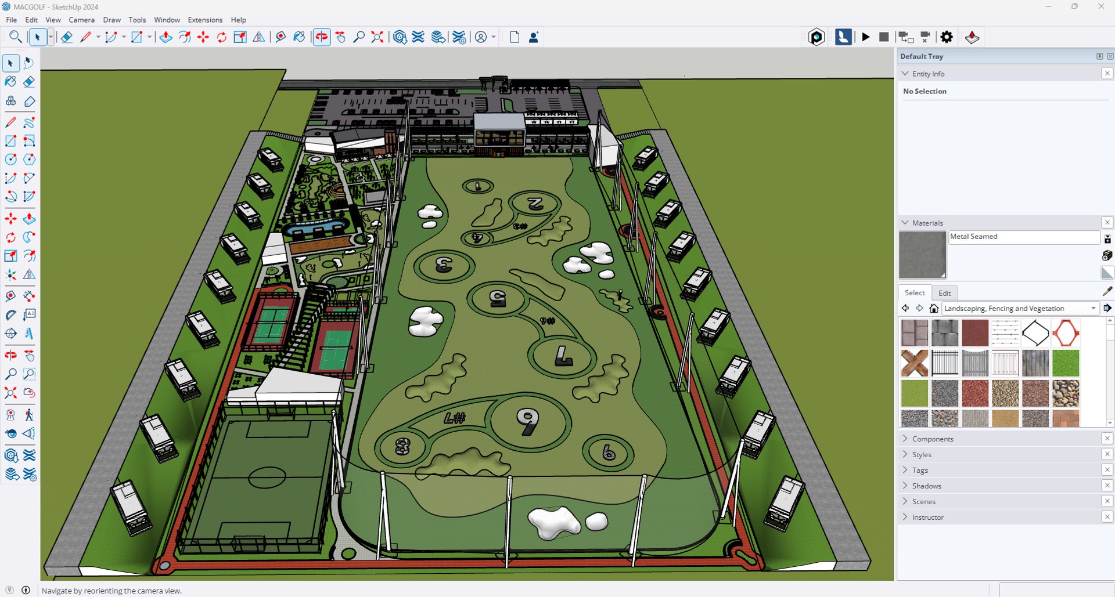Collapse the Materials panel

[x=905, y=223]
